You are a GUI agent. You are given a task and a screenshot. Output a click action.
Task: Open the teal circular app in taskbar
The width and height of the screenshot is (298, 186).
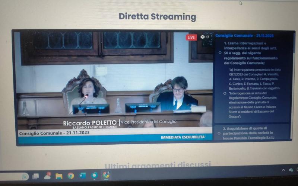pos(95,175)
